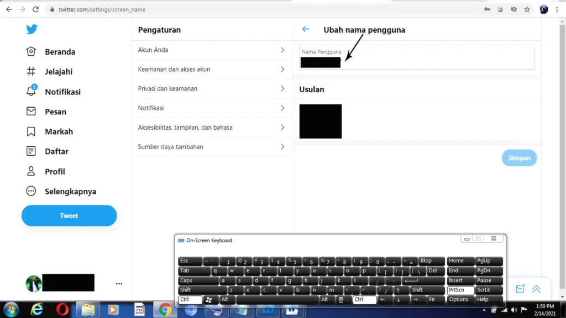Open Daftar list icon

point(31,151)
